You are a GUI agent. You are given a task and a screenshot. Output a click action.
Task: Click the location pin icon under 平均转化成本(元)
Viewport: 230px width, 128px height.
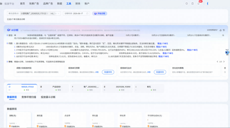click(148, 126)
